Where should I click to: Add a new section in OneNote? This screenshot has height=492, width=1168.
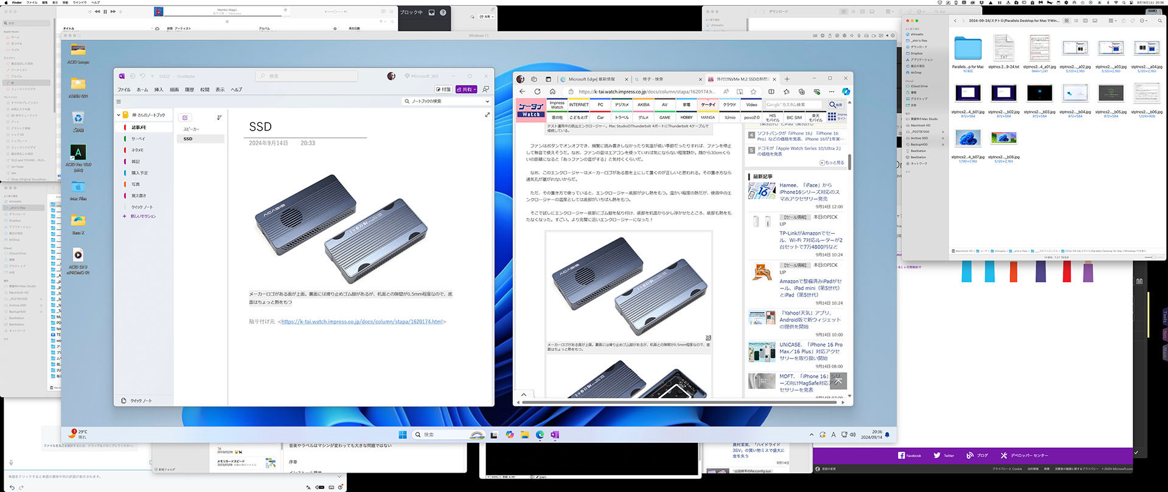[140, 216]
